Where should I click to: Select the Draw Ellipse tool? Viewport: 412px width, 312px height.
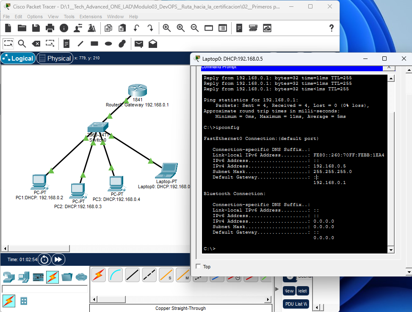point(108,44)
